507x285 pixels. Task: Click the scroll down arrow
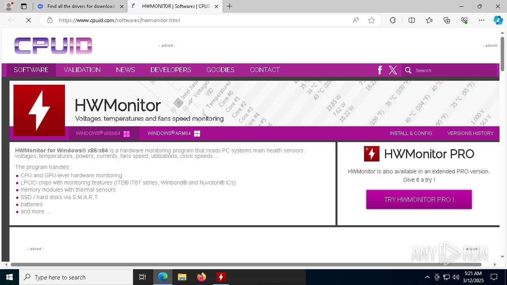coord(503,256)
